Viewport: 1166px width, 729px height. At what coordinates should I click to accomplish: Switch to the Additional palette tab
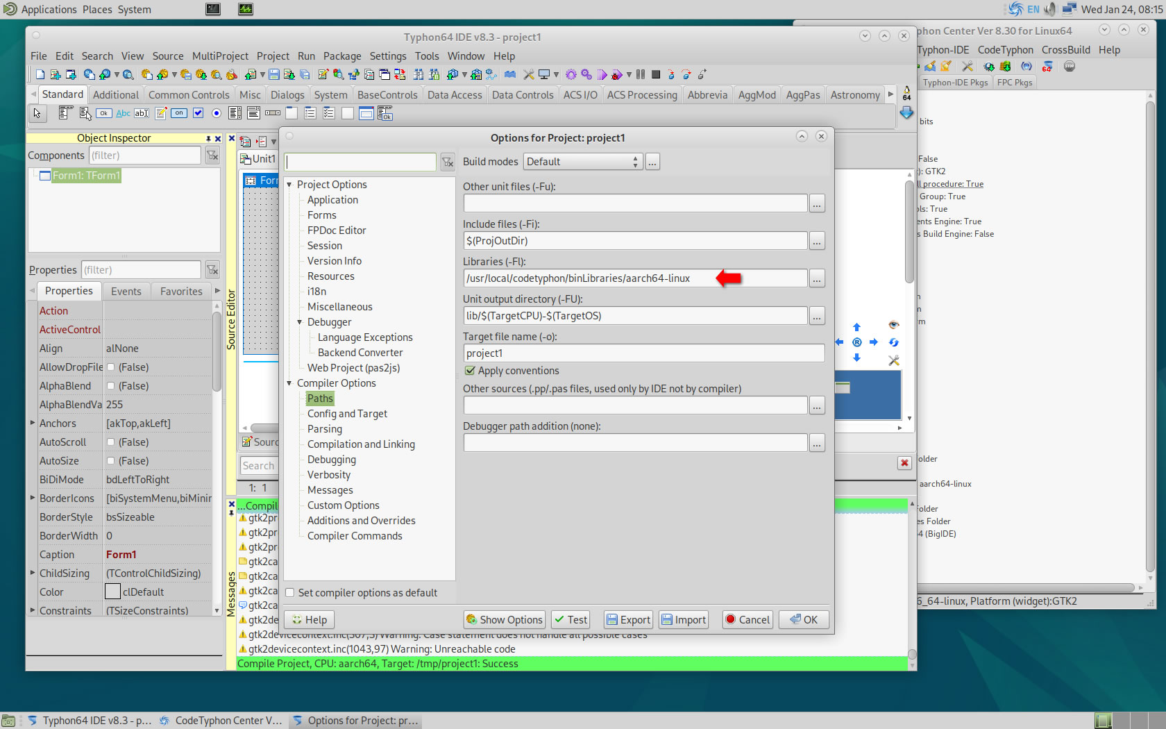[116, 95]
